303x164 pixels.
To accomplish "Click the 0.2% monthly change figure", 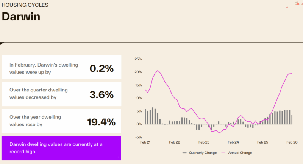I will 102,68.
